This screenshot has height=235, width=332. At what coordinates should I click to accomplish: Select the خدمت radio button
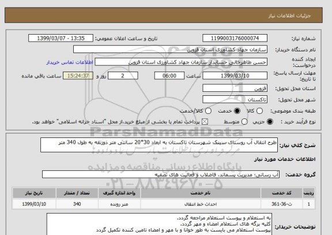click(237, 111)
